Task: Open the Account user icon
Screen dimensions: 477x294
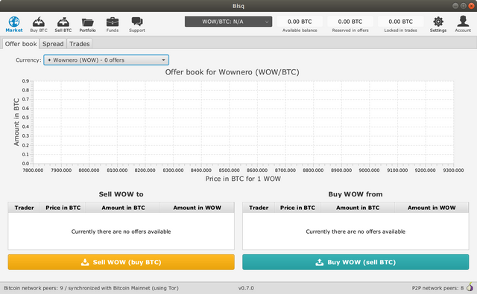Action: point(463,22)
